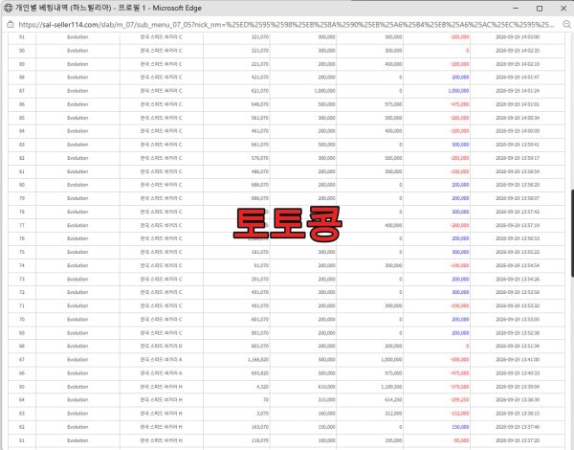Viewport: 574px width, 450px height.
Task: Click Evolution in row 87
Action: (77, 91)
